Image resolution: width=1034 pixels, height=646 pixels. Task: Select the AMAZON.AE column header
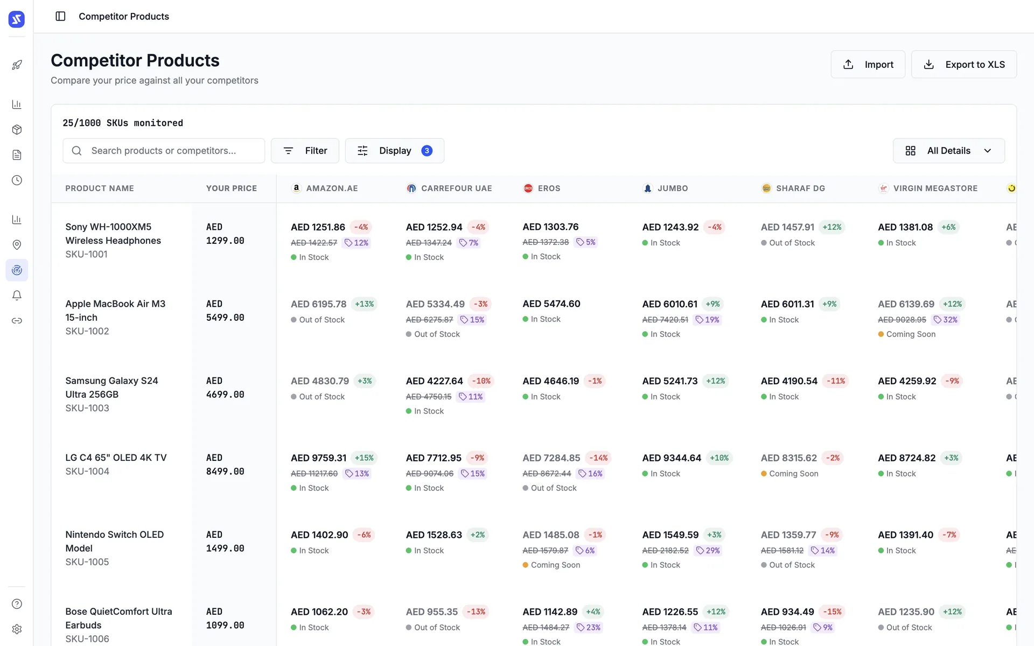pos(332,188)
